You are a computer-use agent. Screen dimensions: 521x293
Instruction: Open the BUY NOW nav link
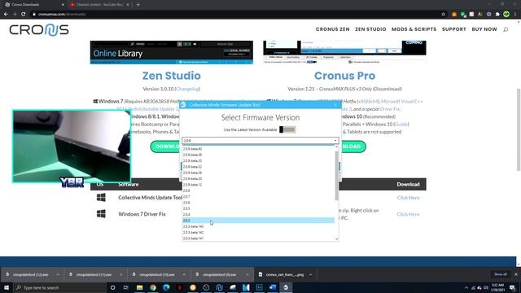tap(484, 29)
